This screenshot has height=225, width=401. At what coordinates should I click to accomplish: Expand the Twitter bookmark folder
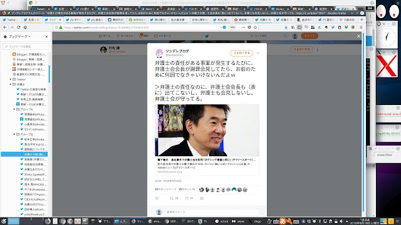click(11, 79)
